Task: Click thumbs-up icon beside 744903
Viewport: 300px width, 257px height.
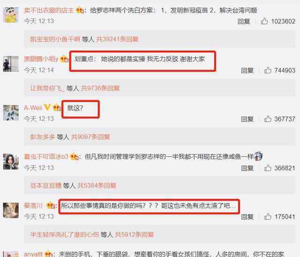Action: click(x=268, y=70)
